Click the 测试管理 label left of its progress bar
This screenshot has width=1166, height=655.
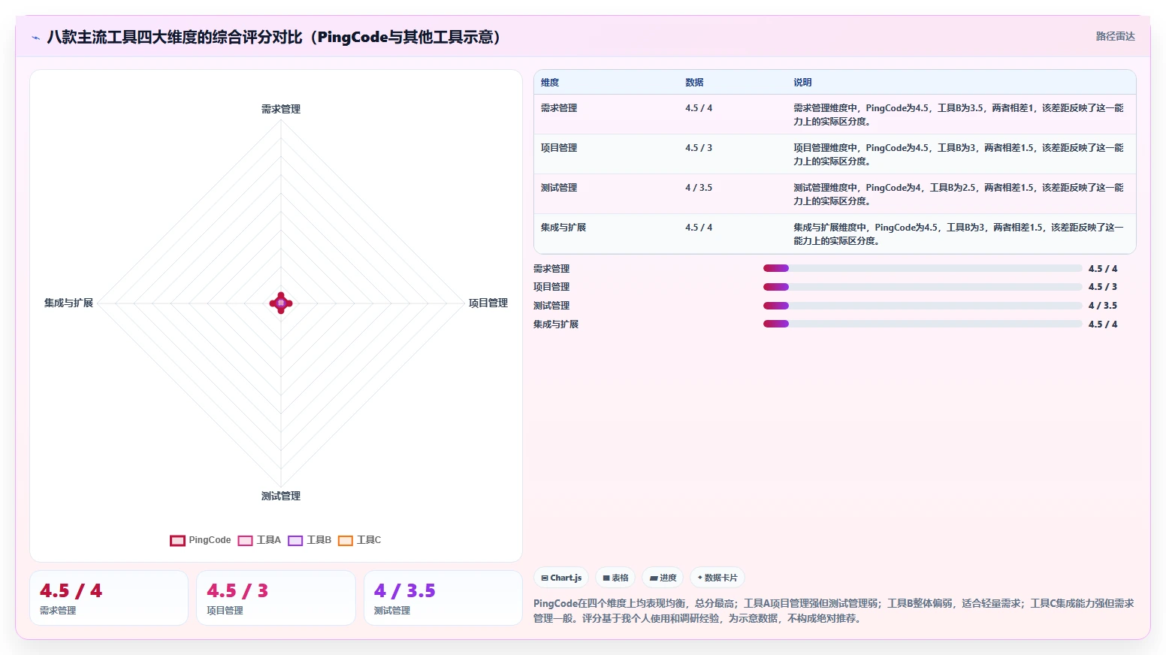(551, 306)
